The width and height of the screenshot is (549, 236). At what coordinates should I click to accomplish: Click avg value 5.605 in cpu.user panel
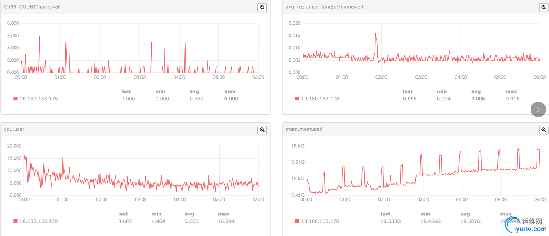(x=191, y=221)
